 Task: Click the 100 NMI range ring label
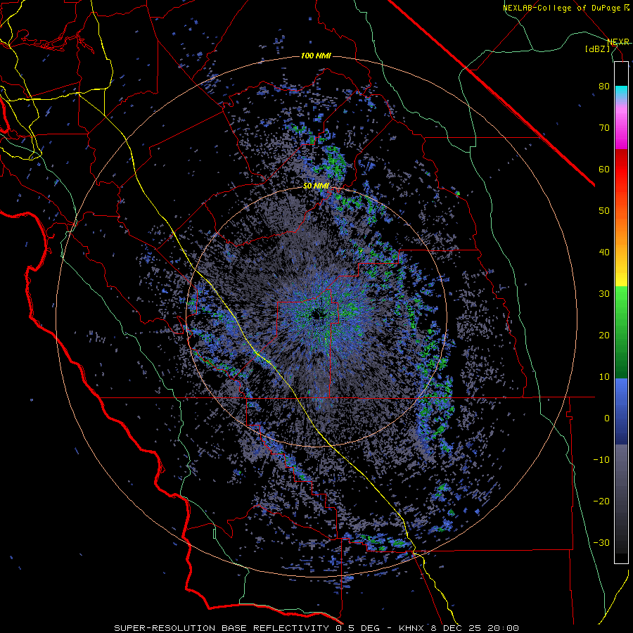(x=316, y=56)
